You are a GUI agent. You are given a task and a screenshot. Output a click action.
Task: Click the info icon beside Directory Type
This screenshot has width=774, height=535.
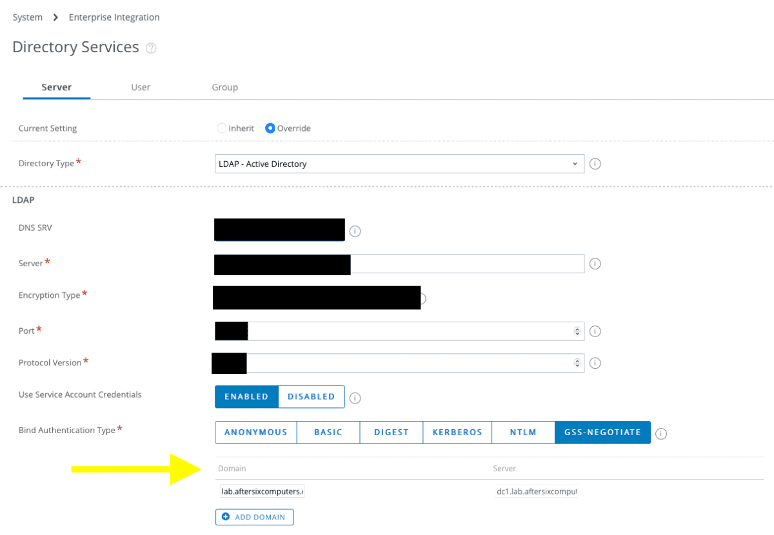click(595, 164)
